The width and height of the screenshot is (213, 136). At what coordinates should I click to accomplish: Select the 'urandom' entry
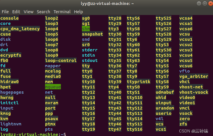[165, 108]
